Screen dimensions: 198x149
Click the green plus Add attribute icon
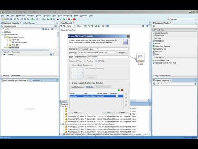pos(119,90)
